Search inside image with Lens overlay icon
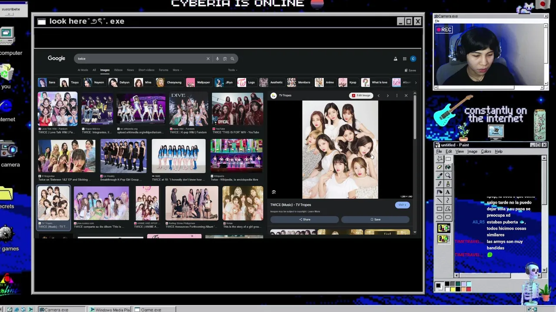Image resolution: width=556 pixels, height=312 pixels. (x=274, y=192)
